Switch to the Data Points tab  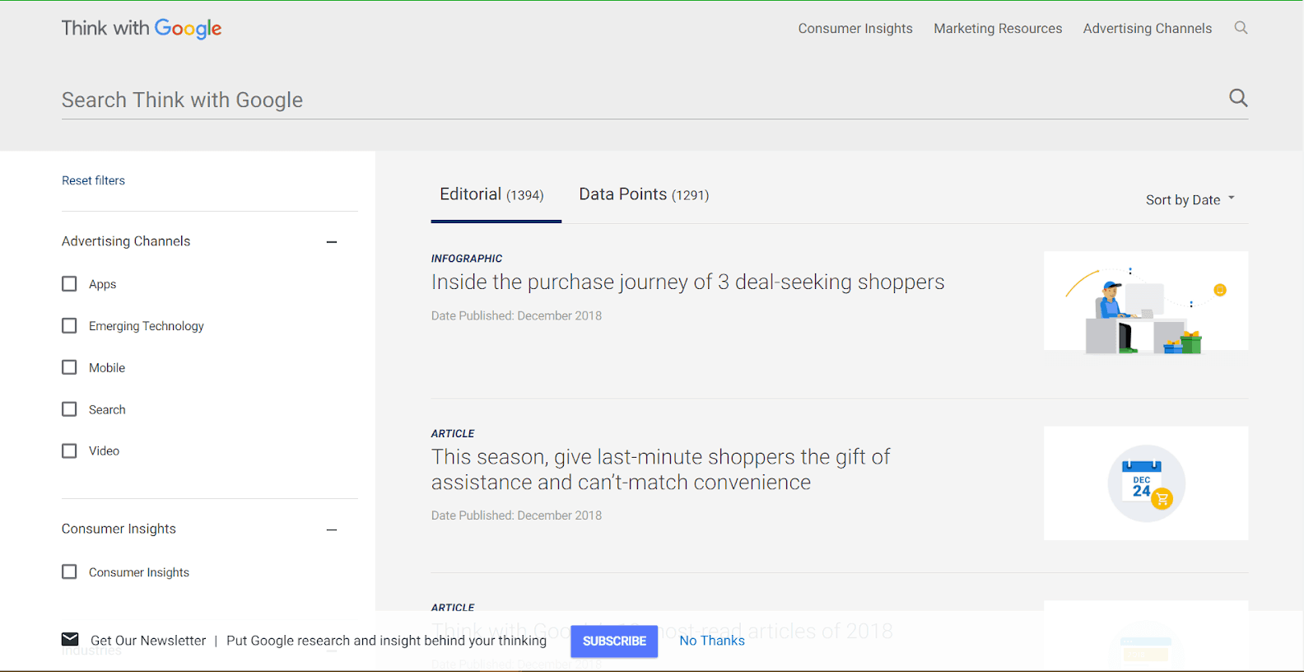(644, 194)
